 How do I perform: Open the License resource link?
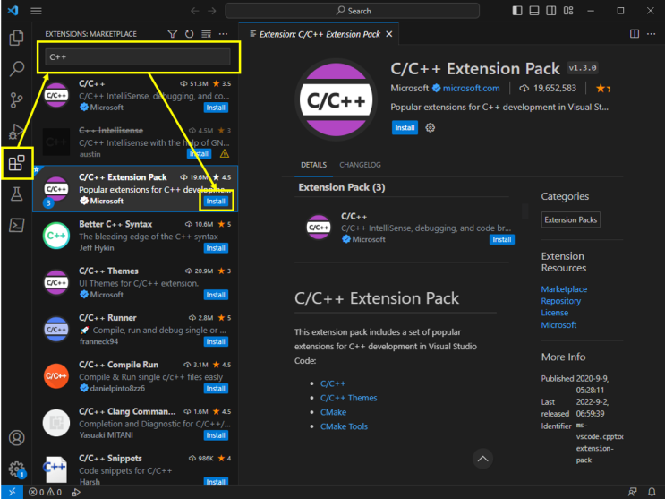click(554, 313)
